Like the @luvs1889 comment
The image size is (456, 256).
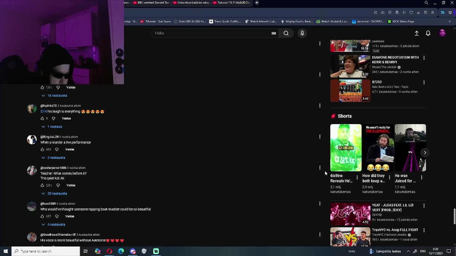[42, 216]
